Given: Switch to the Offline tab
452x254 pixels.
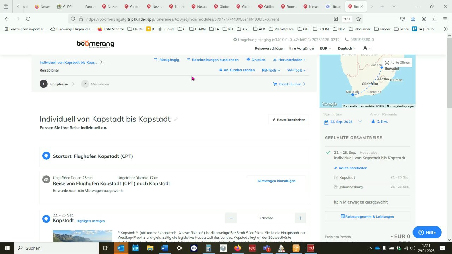Looking at the screenshot, I should tap(266, 7).
